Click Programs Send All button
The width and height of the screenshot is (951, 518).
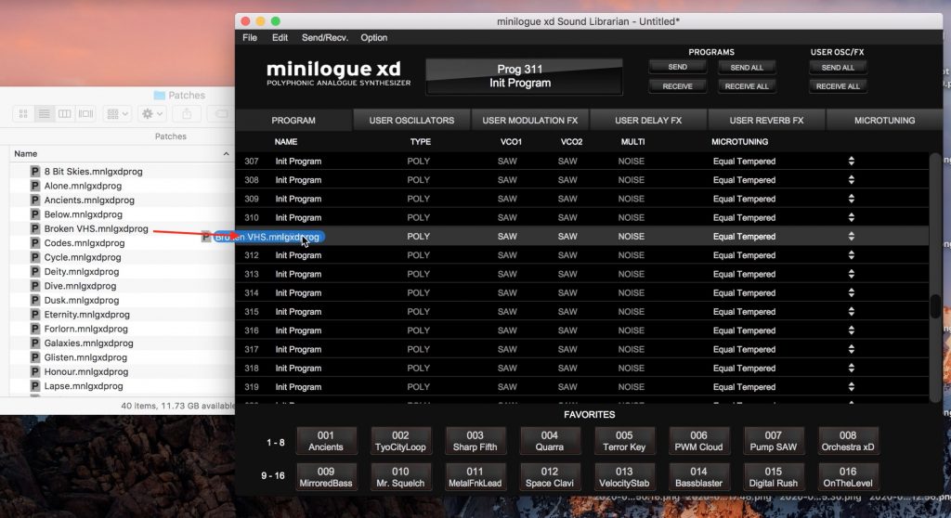pos(746,68)
